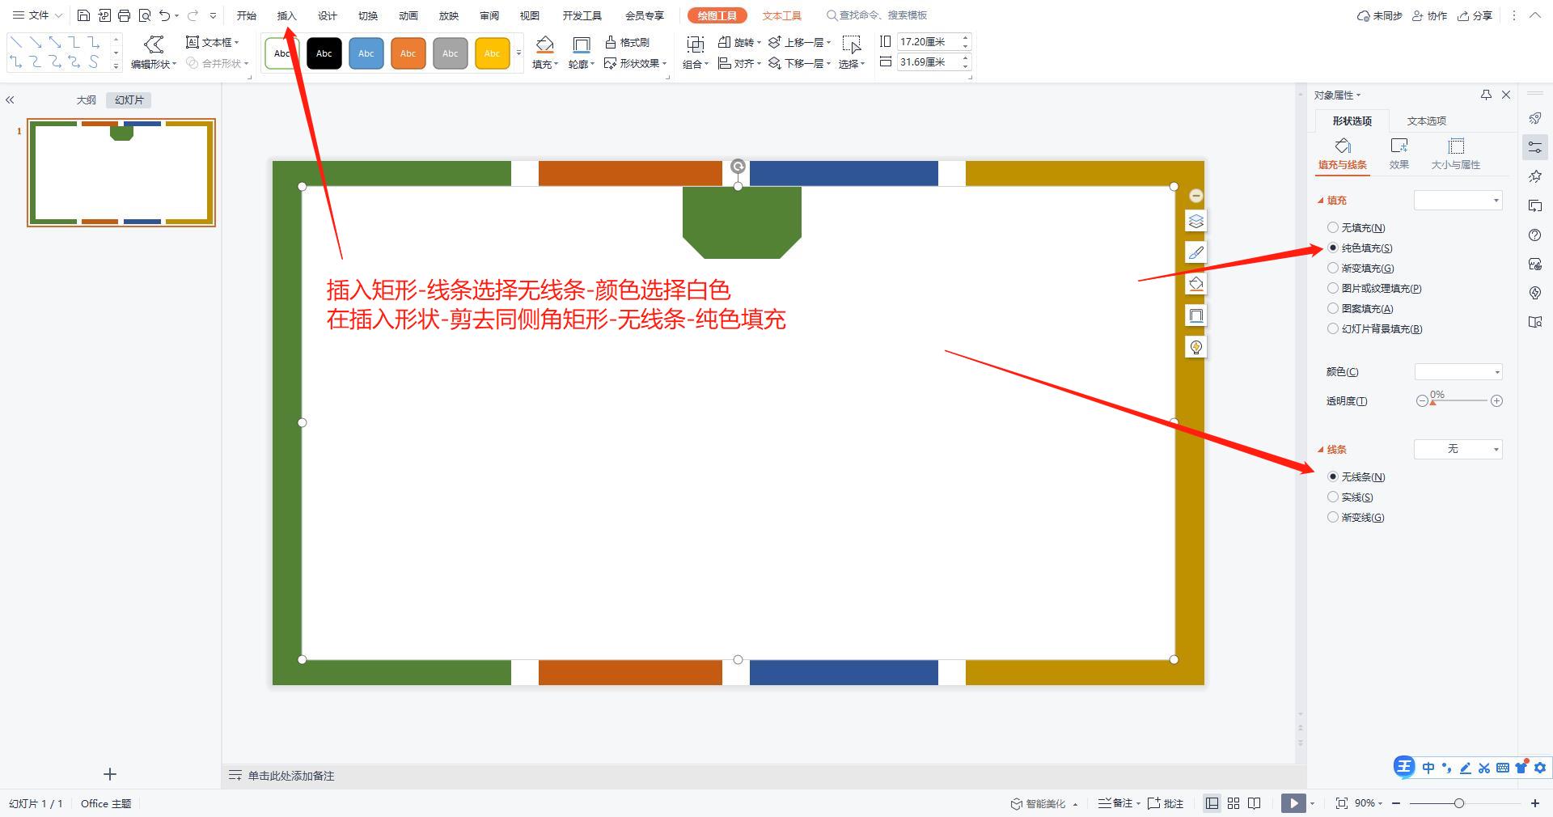Screen dimensions: 1553x817
Task: Click the floating outline frame icon
Action: coord(1195,315)
